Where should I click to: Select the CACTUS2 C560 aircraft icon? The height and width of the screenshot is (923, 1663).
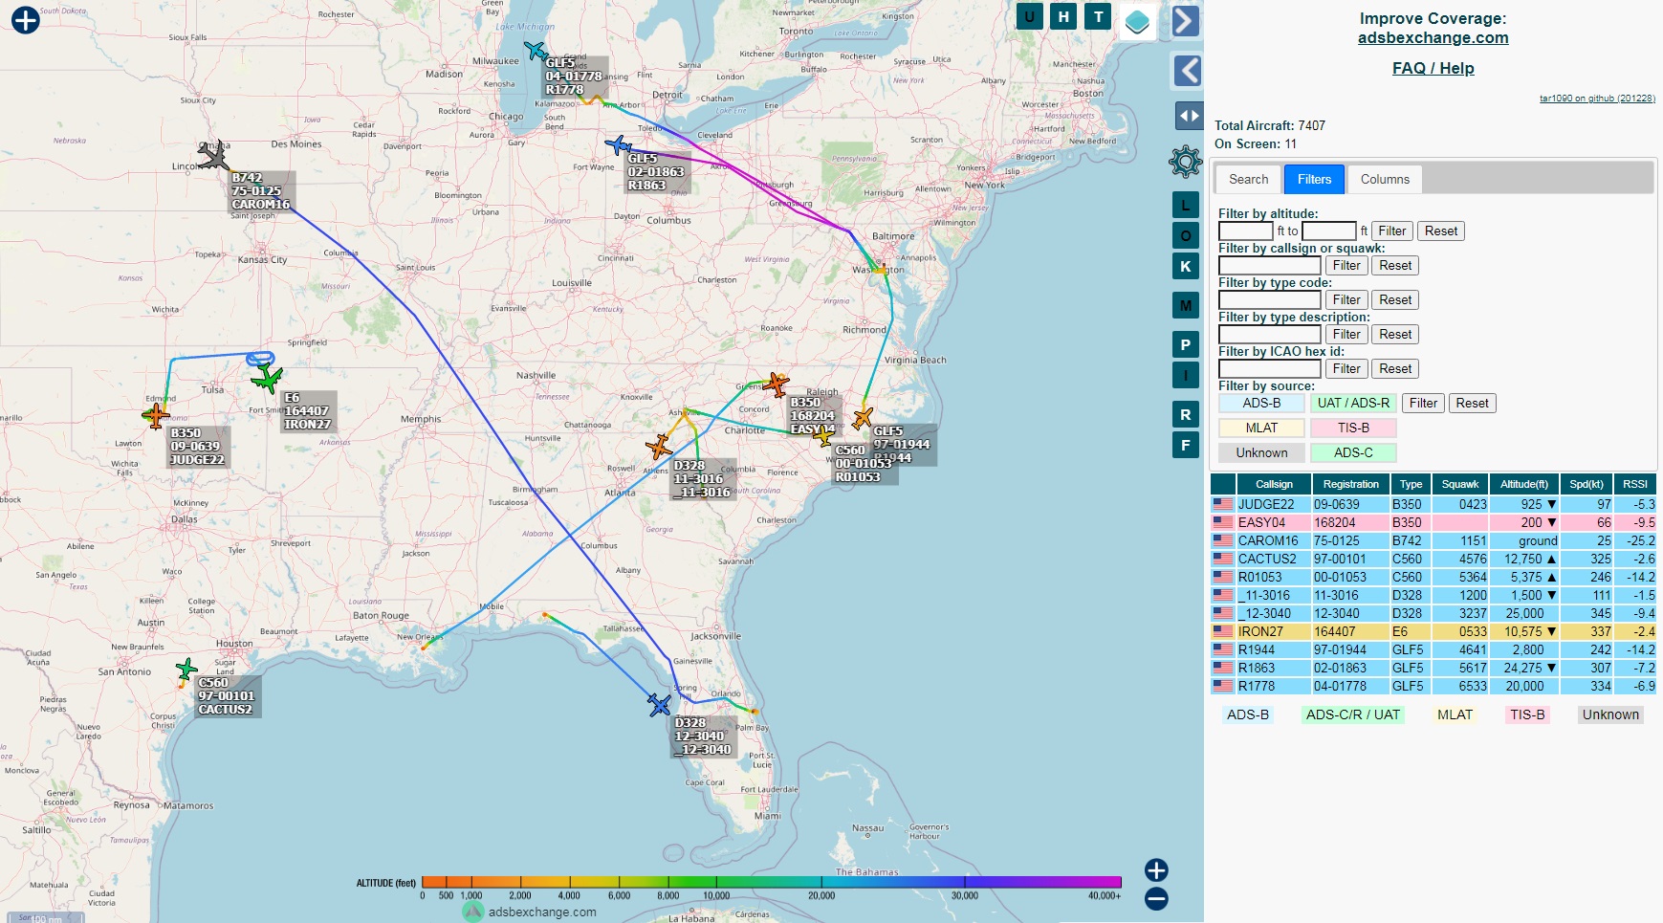click(187, 669)
